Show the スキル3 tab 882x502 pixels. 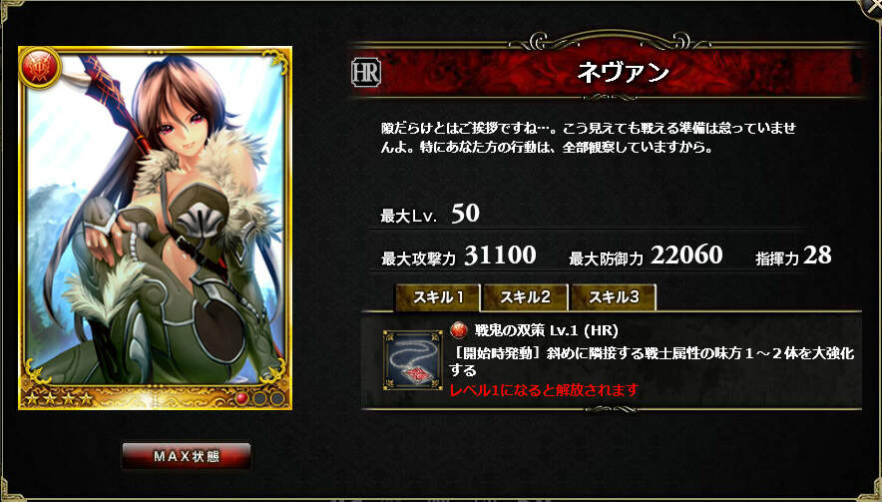pyautogui.click(x=614, y=297)
